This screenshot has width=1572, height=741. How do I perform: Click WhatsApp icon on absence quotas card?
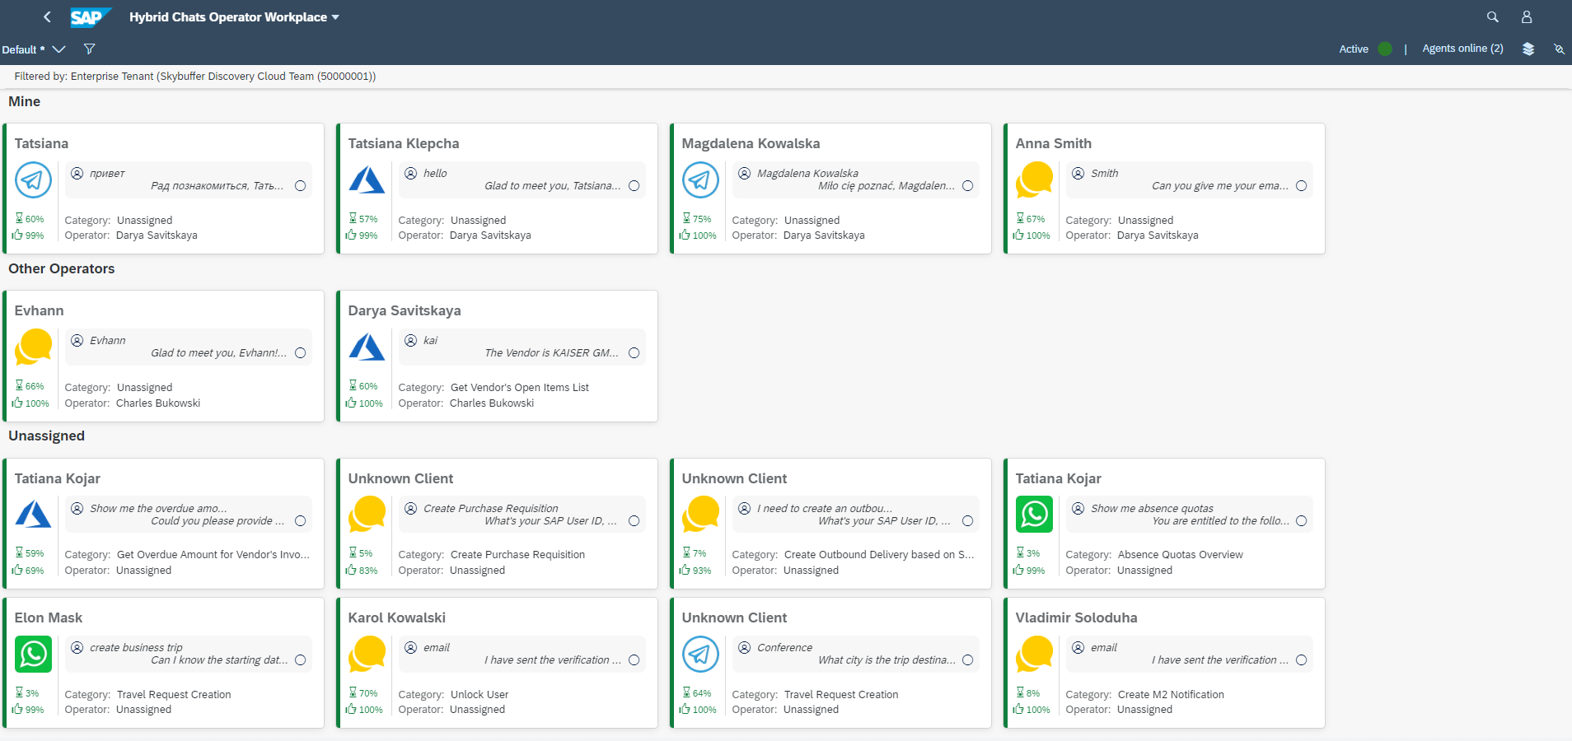click(1034, 515)
